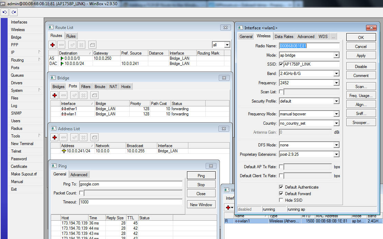Click the red plus add icon in wireless table
Image resolution: width=383 pixels, height=239 pixels.
pyautogui.click(x=228, y=208)
